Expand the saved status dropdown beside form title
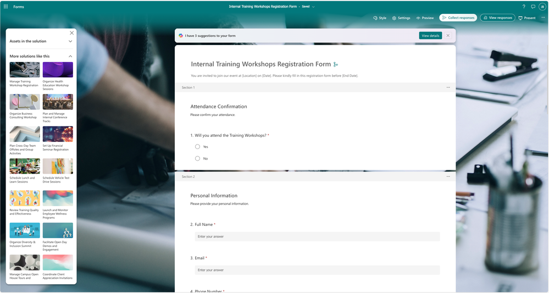Image resolution: width=549 pixels, height=293 pixels. (313, 7)
